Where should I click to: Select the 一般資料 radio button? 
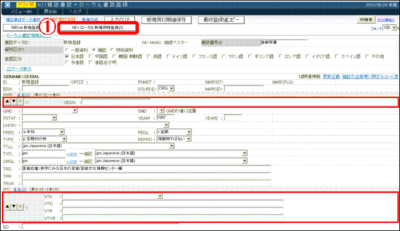coord(67,50)
